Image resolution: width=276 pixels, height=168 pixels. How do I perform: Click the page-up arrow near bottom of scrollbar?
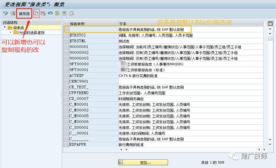click(x=270, y=139)
